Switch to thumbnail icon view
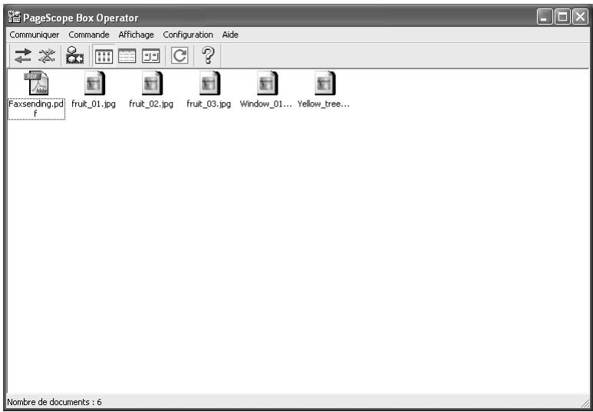The width and height of the screenshot is (593, 412). [104, 56]
